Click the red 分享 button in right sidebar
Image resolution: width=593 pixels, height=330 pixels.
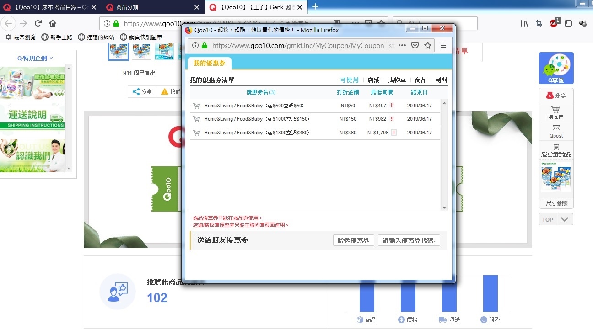[x=556, y=96]
